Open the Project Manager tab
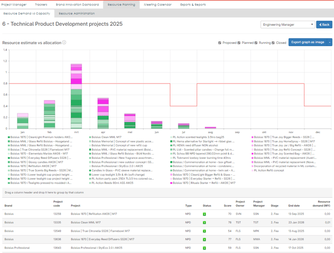This screenshot has height=253, width=334. (14, 4)
